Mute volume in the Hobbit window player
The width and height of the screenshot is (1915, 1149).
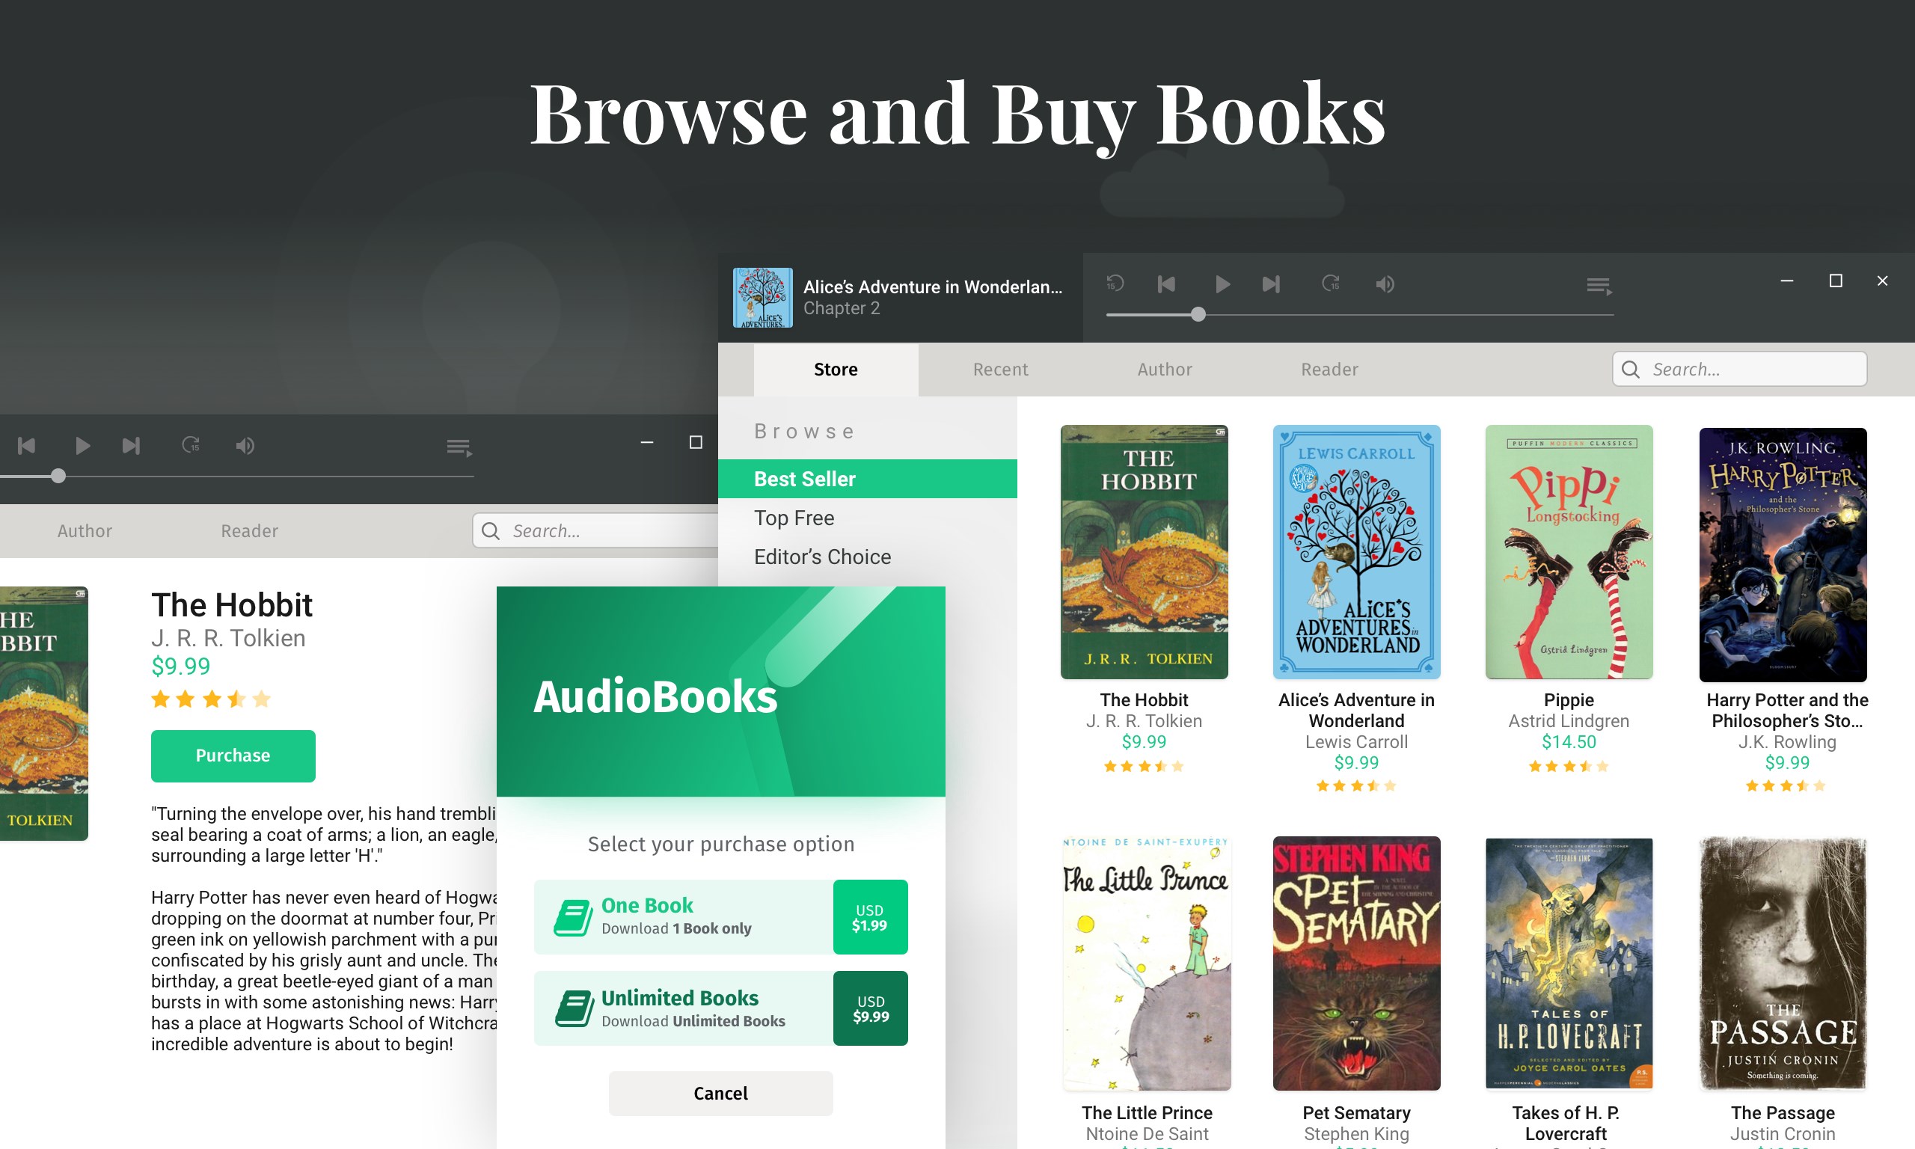(x=245, y=445)
